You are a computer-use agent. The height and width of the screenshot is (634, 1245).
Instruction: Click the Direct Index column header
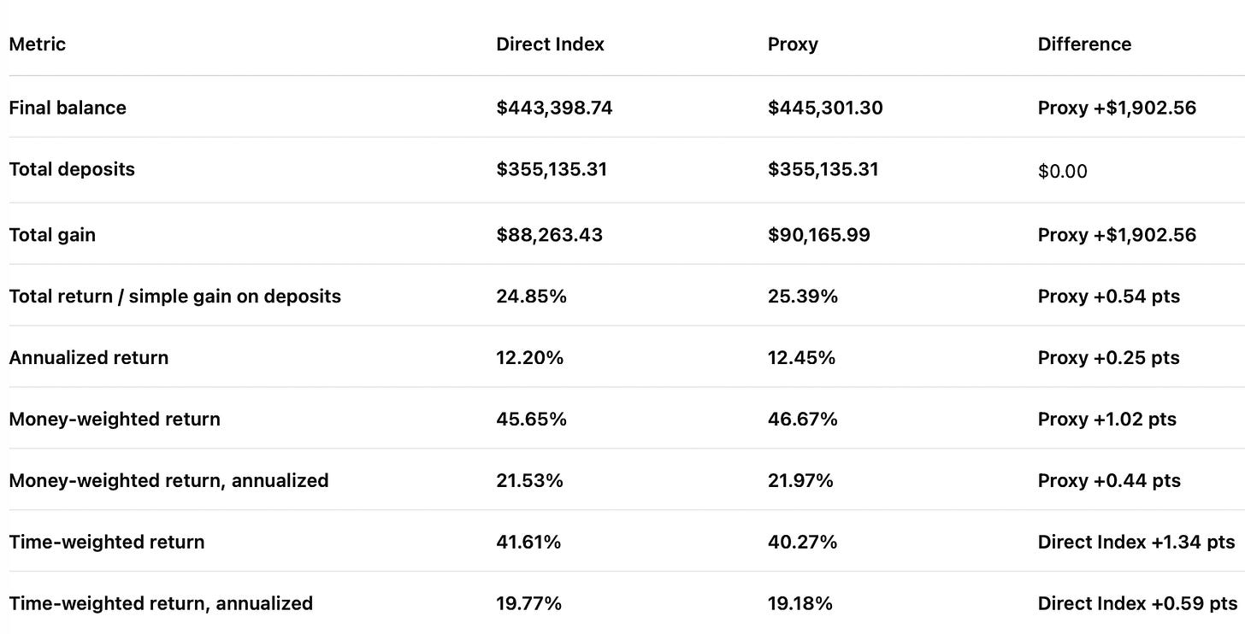pos(550,44)
